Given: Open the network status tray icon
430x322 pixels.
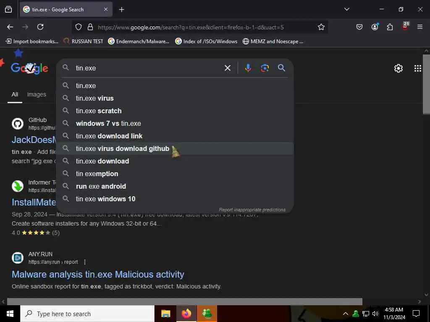Looking at the screenshot, I should pos(366,314).
